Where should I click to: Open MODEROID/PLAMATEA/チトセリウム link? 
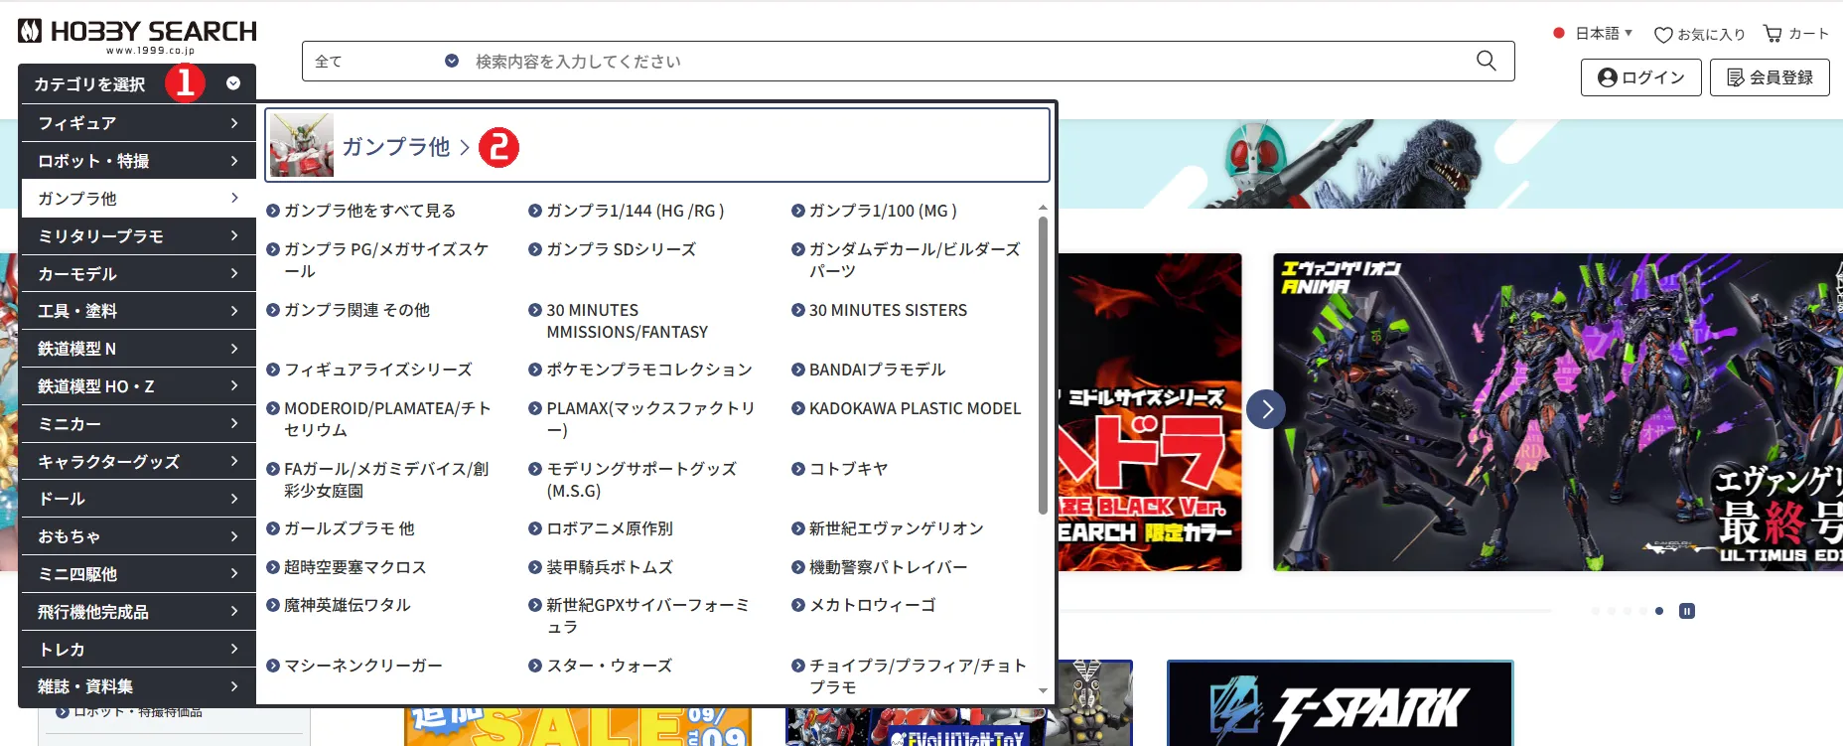pos(386,419)
